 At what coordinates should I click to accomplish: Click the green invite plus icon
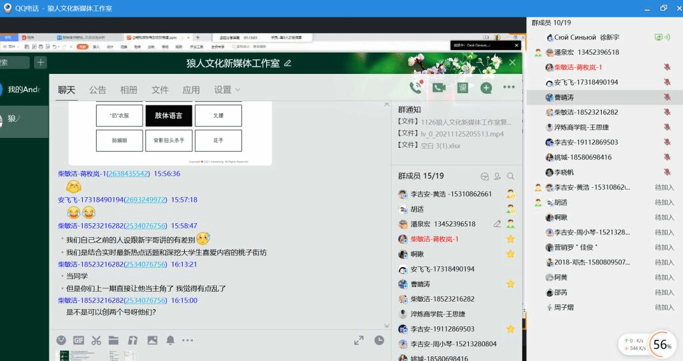point(486,87)
